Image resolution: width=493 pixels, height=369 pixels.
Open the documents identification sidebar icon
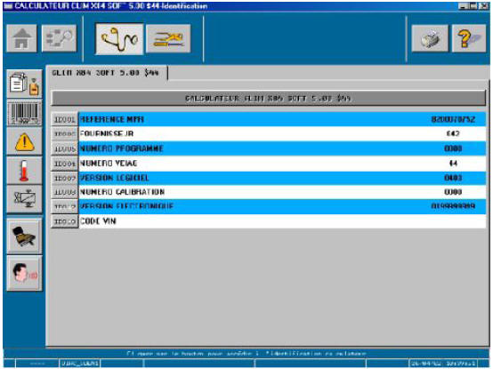coord(25,84)
